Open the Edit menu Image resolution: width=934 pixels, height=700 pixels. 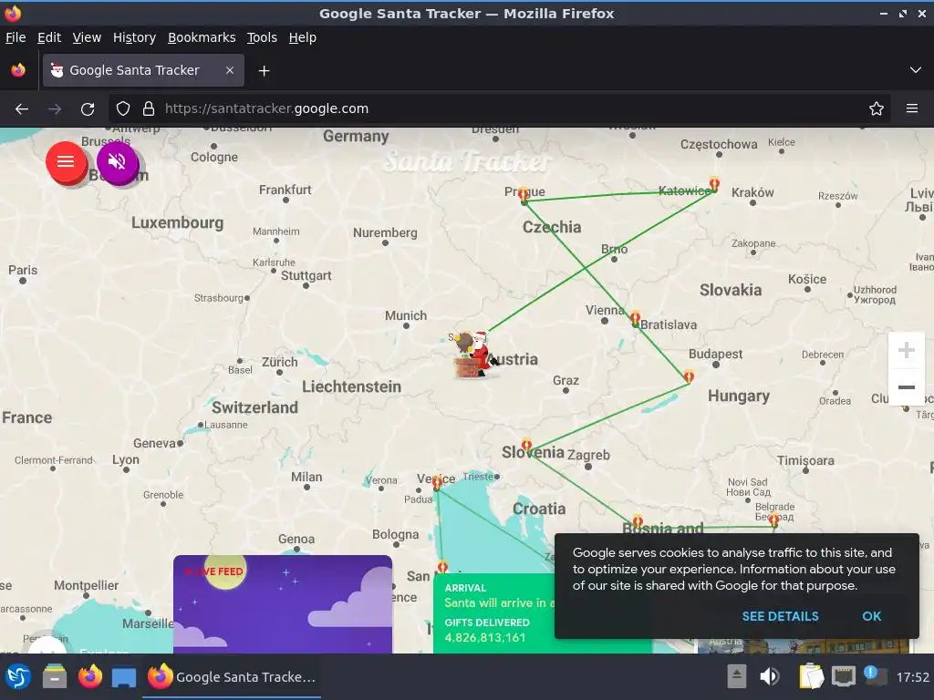(x=49, y=37)
